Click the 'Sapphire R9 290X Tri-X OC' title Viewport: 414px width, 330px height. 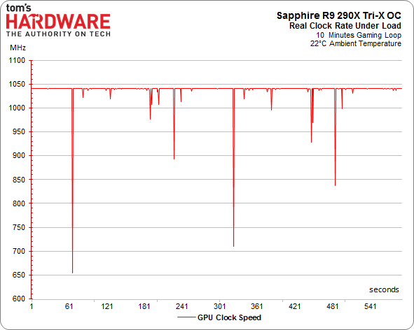(x=339, y=15)
